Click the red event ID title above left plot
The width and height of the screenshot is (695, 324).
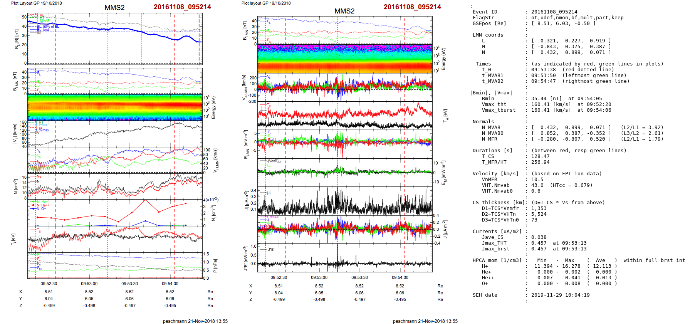(x=182, y=7)
